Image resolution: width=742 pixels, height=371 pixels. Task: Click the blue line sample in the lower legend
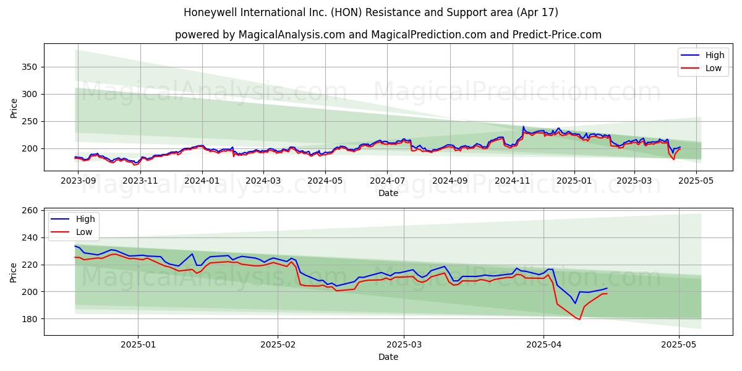tap(61, 220)
